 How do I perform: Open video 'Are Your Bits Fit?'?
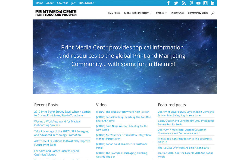[x=123, y=137]
